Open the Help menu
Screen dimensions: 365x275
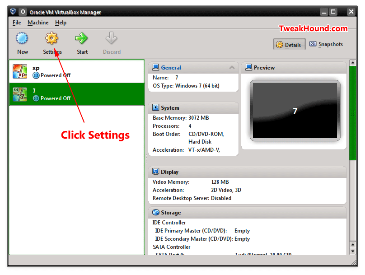pyautogui.click(x=61, y=23)
